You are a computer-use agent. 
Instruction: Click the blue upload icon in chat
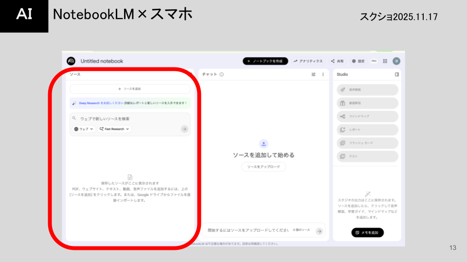click(264, 144)
